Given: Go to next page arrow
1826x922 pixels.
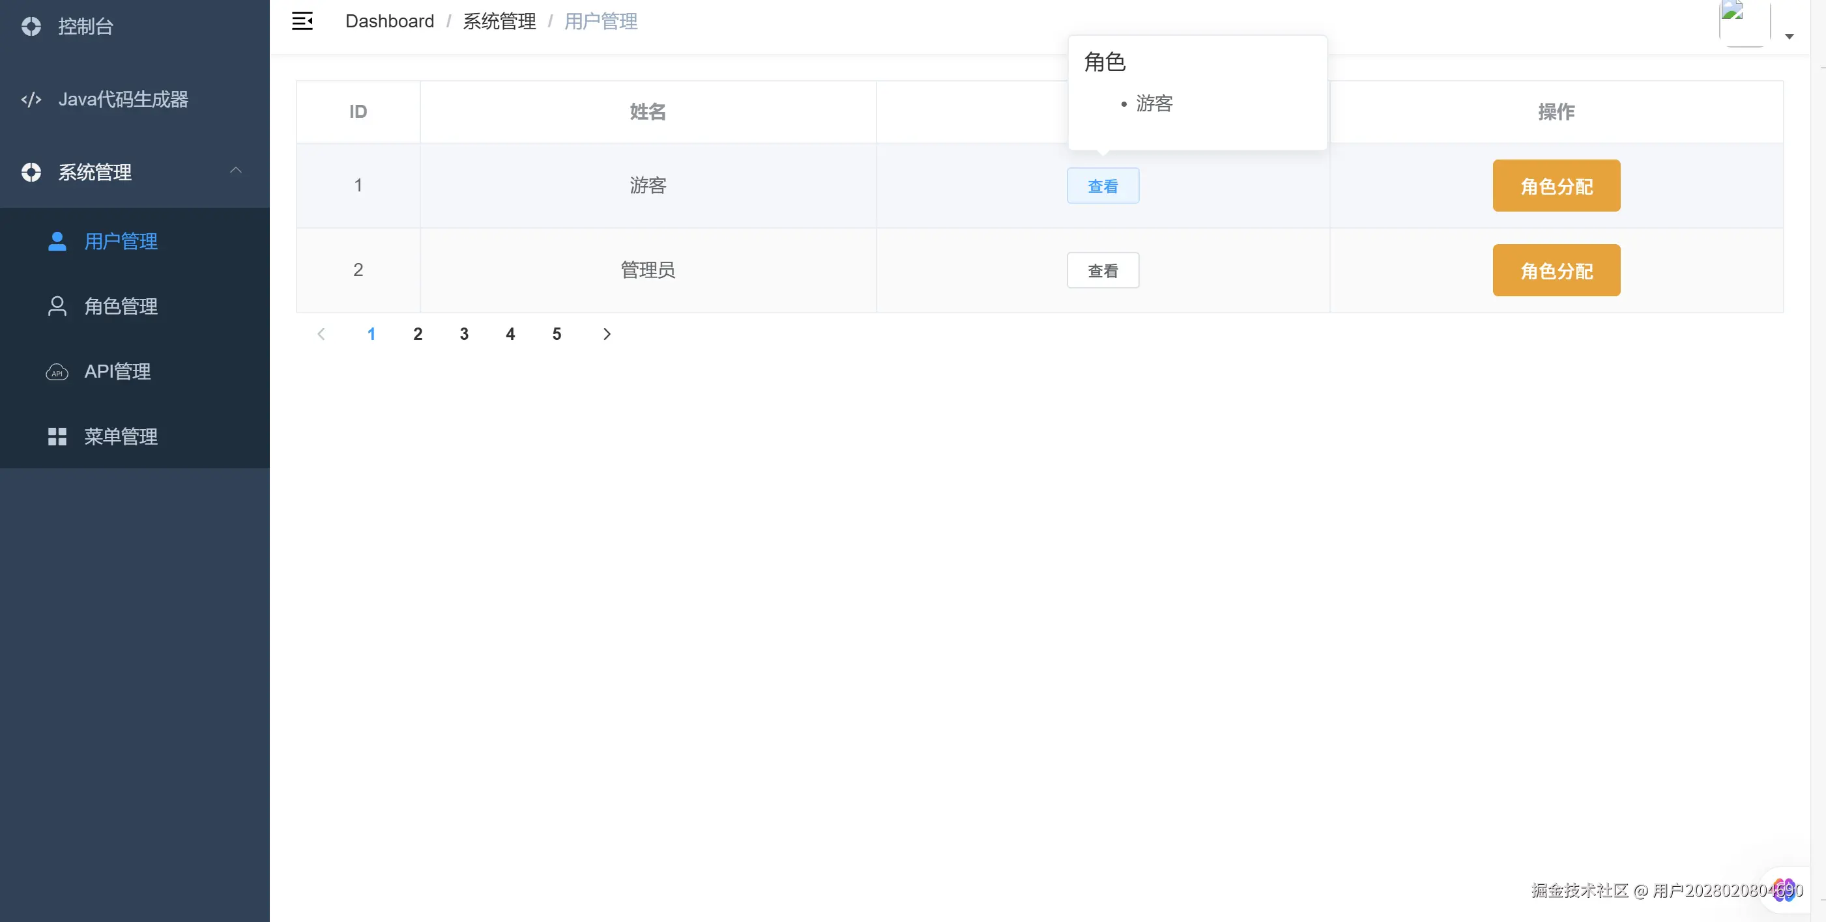Looking at the screenshot, I should 607,334.
